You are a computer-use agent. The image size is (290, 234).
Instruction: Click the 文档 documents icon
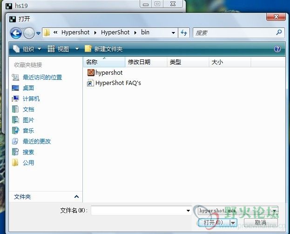(x=15, y=109)
